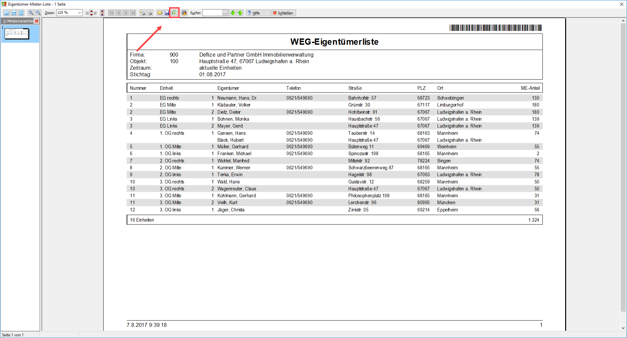Click the ME-Anteil column header
Screen dimensions: 627x338
click(530, 88)
